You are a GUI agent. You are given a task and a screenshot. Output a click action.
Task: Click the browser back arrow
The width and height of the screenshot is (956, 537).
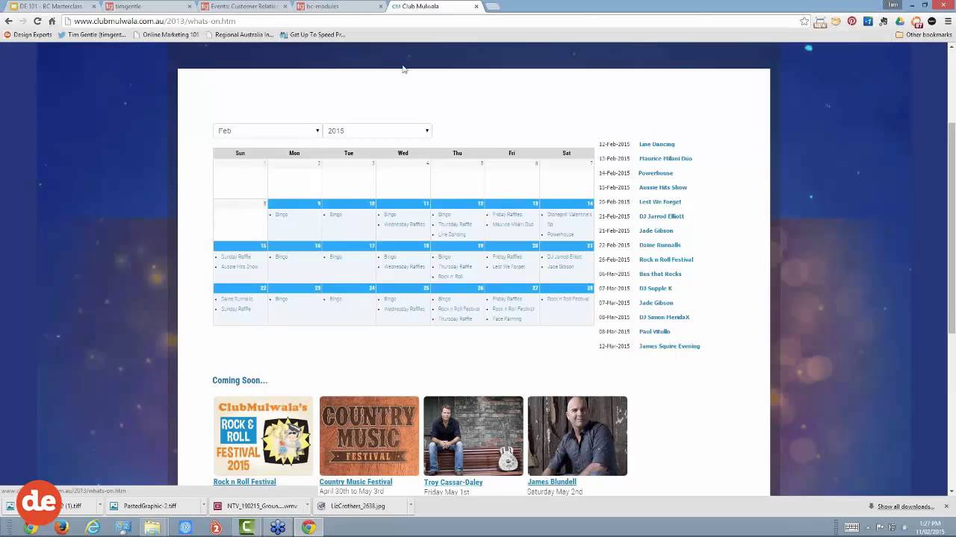(x=8, y=21)
